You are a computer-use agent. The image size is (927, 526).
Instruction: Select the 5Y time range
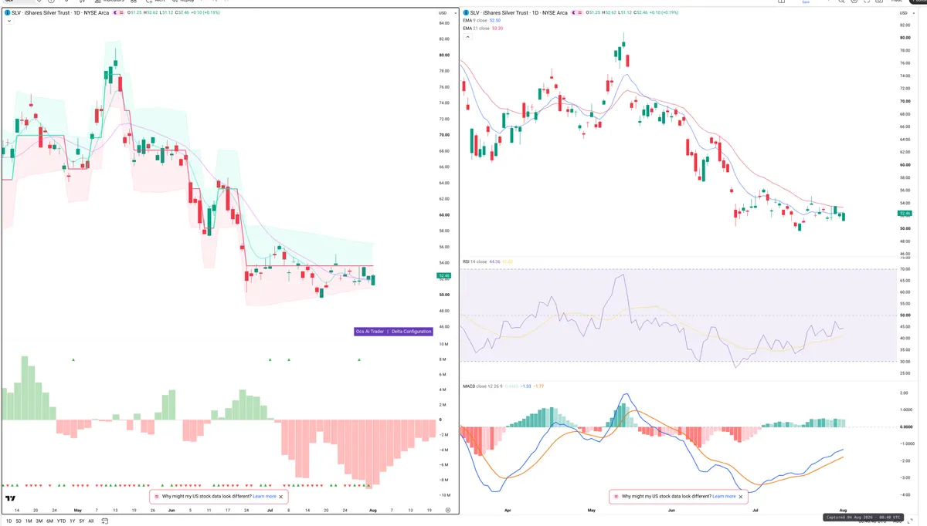[82, 521]
